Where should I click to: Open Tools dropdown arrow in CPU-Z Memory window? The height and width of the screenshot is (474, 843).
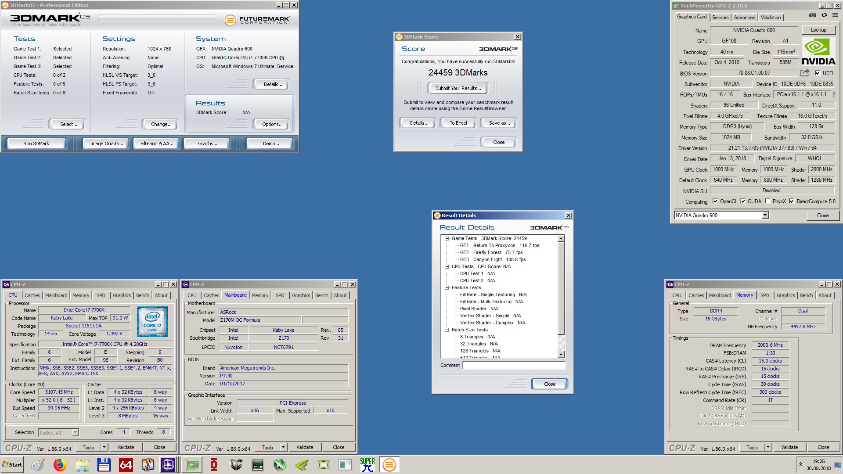point(768,447)
